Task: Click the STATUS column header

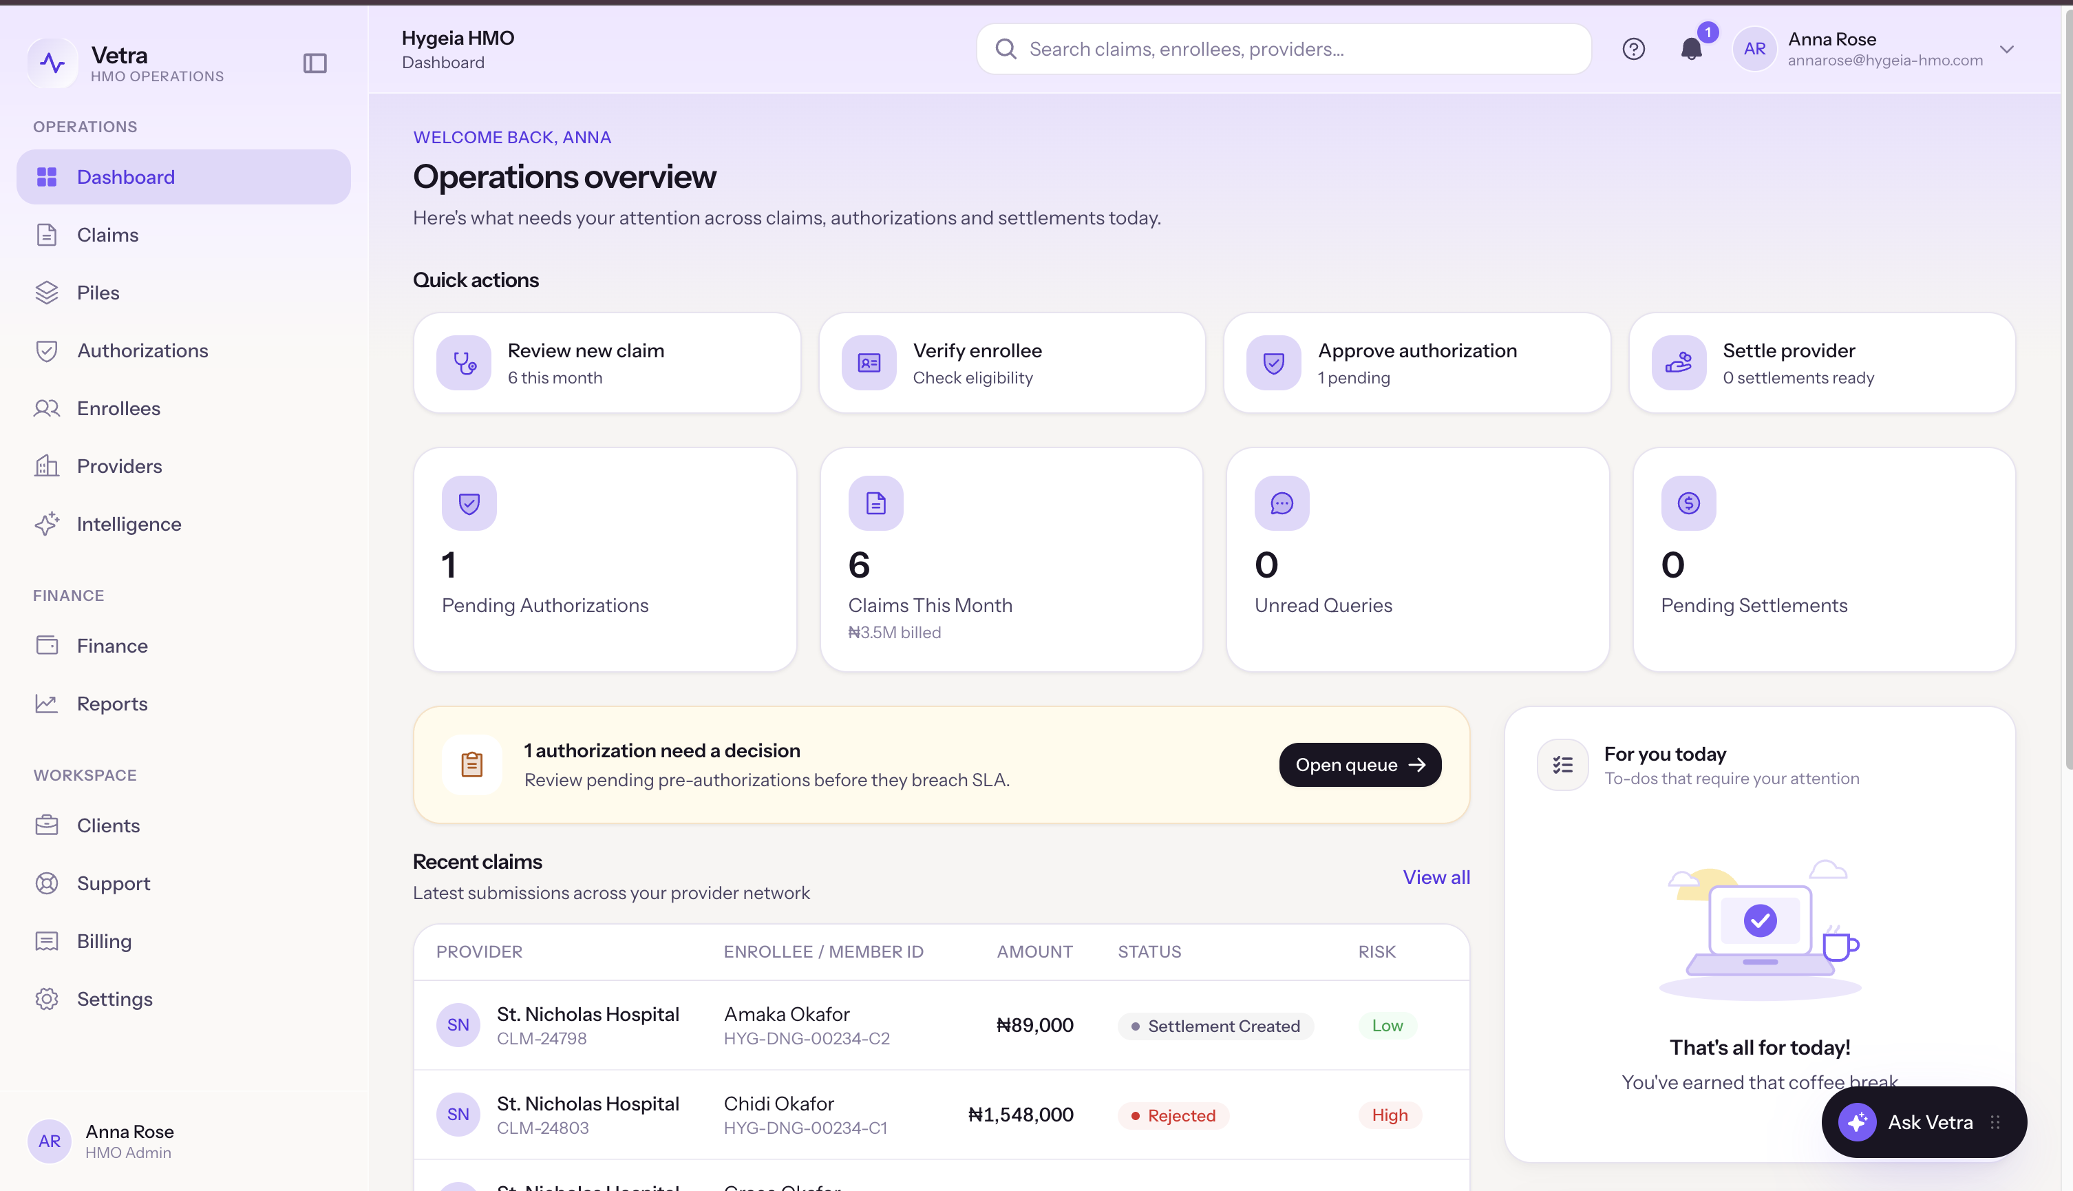Action: (1149, 952)
